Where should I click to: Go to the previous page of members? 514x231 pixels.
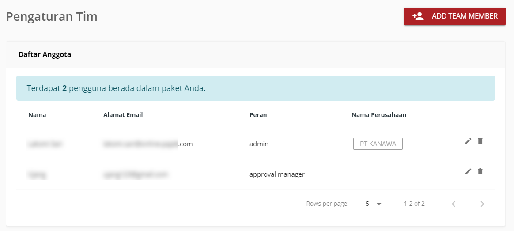point(453,204)
